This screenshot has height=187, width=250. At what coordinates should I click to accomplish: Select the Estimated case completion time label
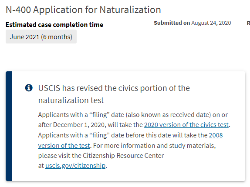54,25
